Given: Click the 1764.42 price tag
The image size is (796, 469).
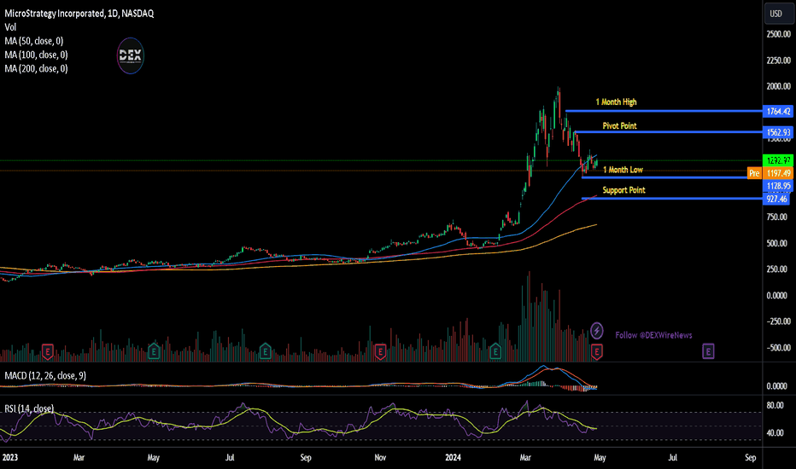Looking at the screenshot, I should 778,112.
